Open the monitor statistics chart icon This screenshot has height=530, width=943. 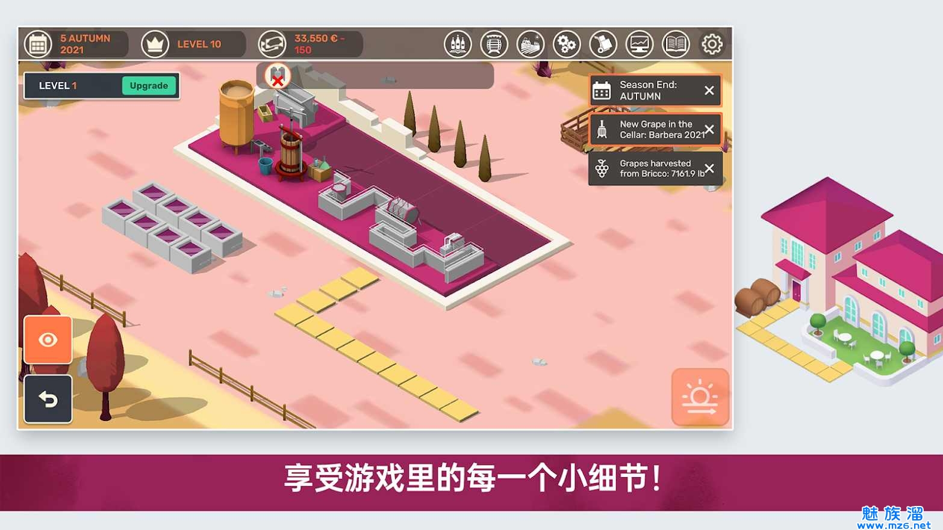pyautogui.click(x=640, y=44)
